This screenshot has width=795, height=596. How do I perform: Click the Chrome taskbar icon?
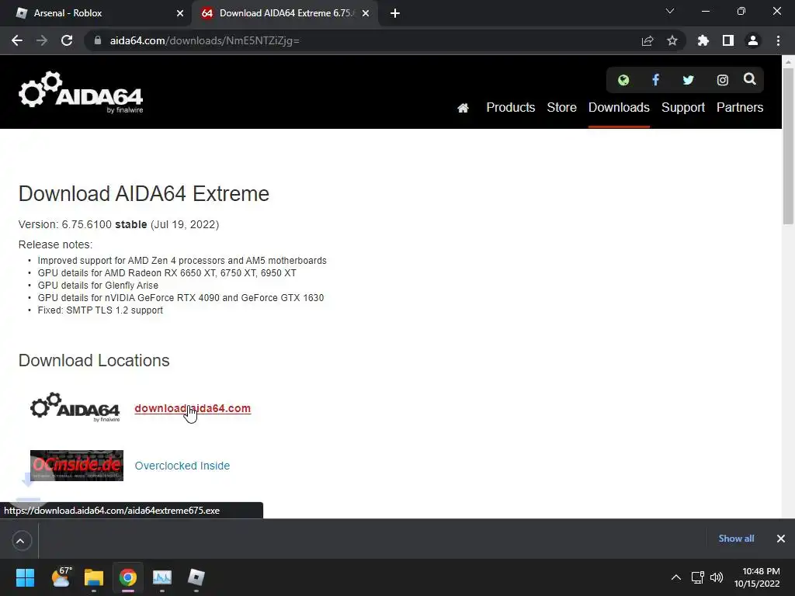coord(128,577)
